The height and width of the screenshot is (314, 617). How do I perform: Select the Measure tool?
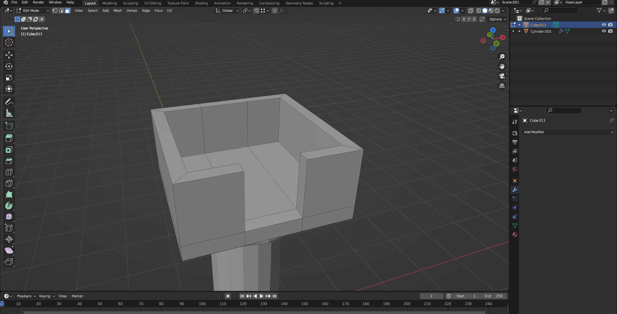point(9,113)
